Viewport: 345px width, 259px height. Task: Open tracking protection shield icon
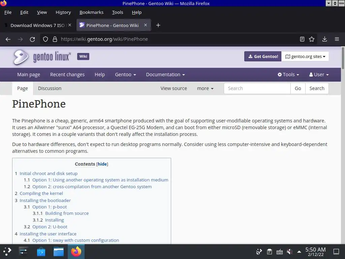(x=45, y=39)
